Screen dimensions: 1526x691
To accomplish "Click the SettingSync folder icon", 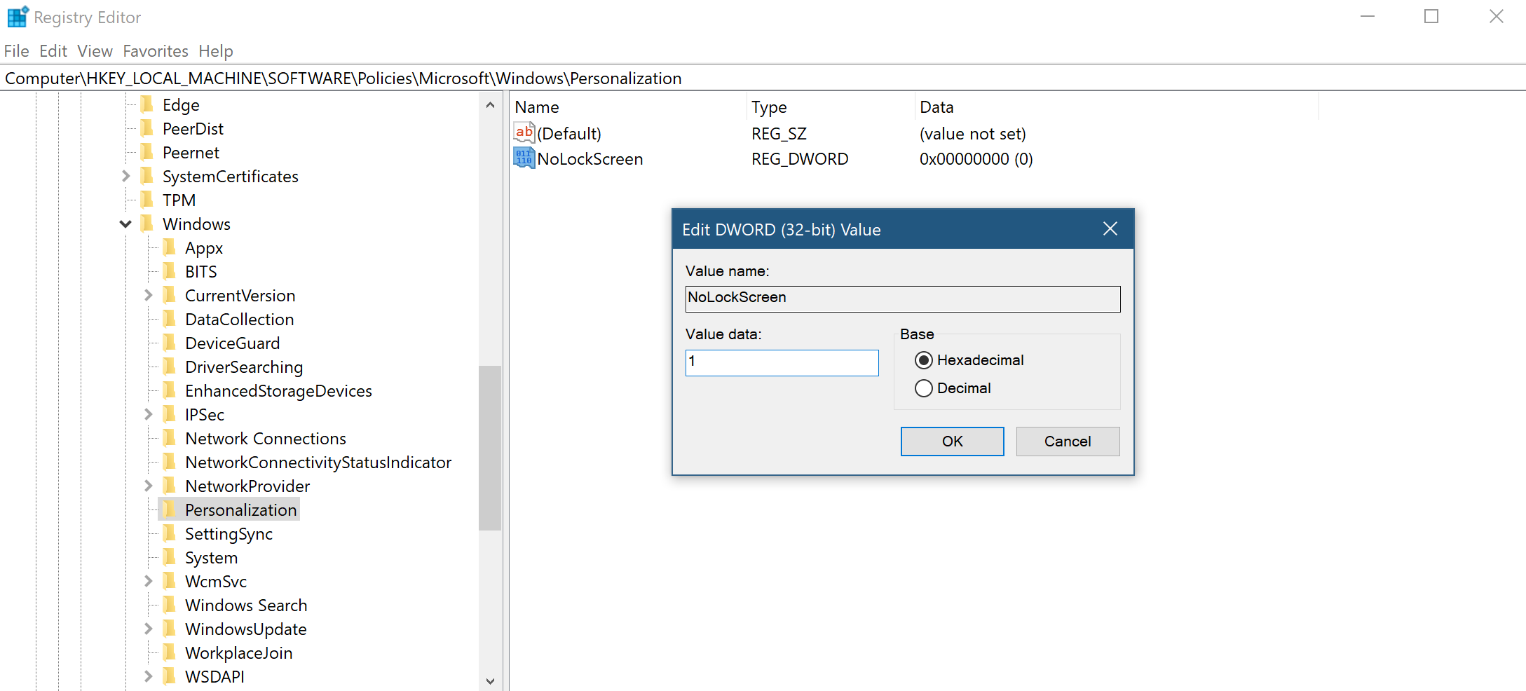I will (x=170, y=534).
